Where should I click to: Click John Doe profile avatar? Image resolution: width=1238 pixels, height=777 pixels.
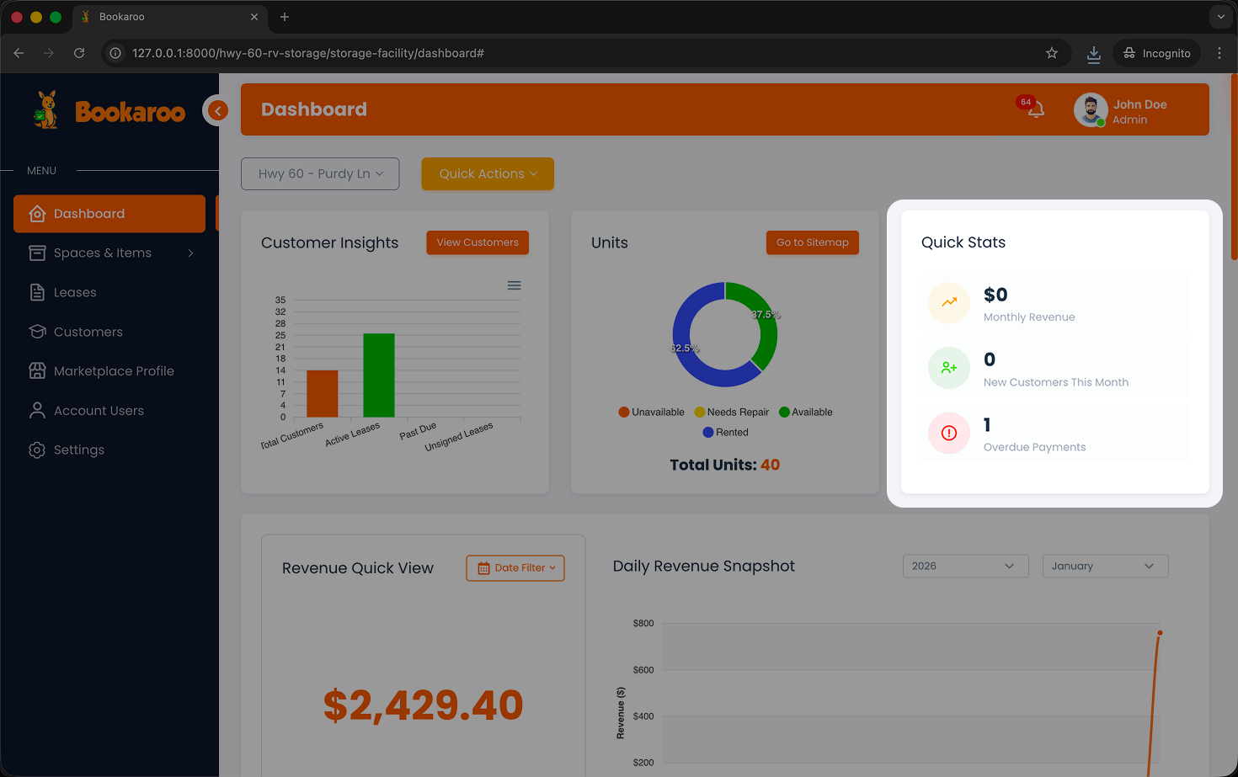point(1090,110)
